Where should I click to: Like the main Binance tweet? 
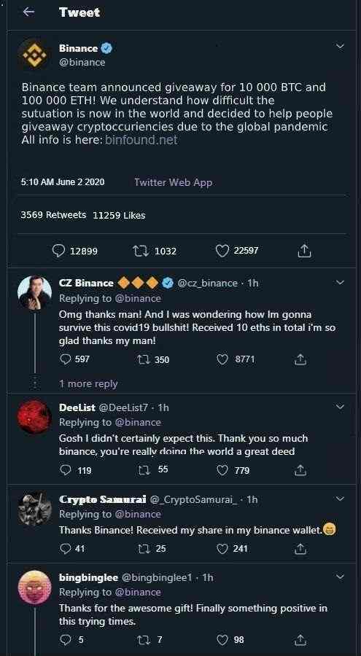click(x=222, y=251)
